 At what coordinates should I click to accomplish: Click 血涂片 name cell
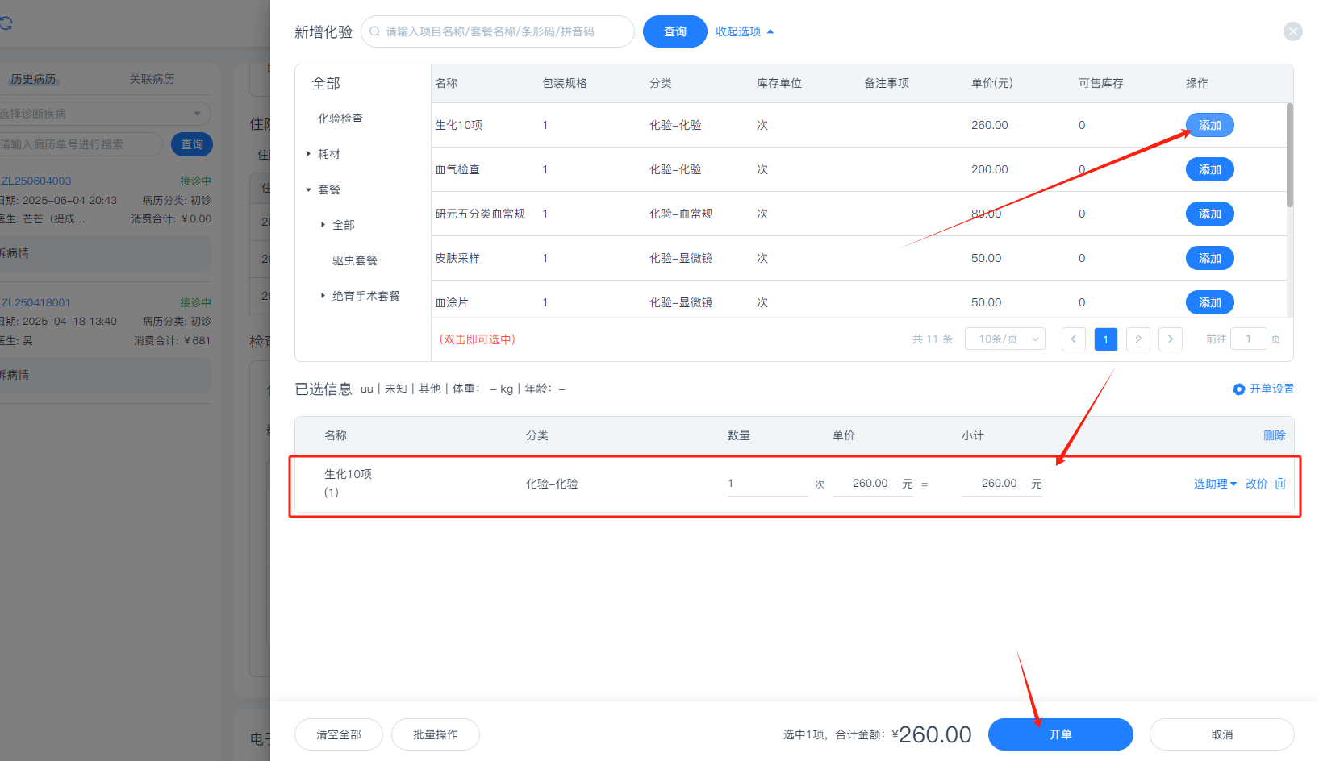(x=452, y=302)
